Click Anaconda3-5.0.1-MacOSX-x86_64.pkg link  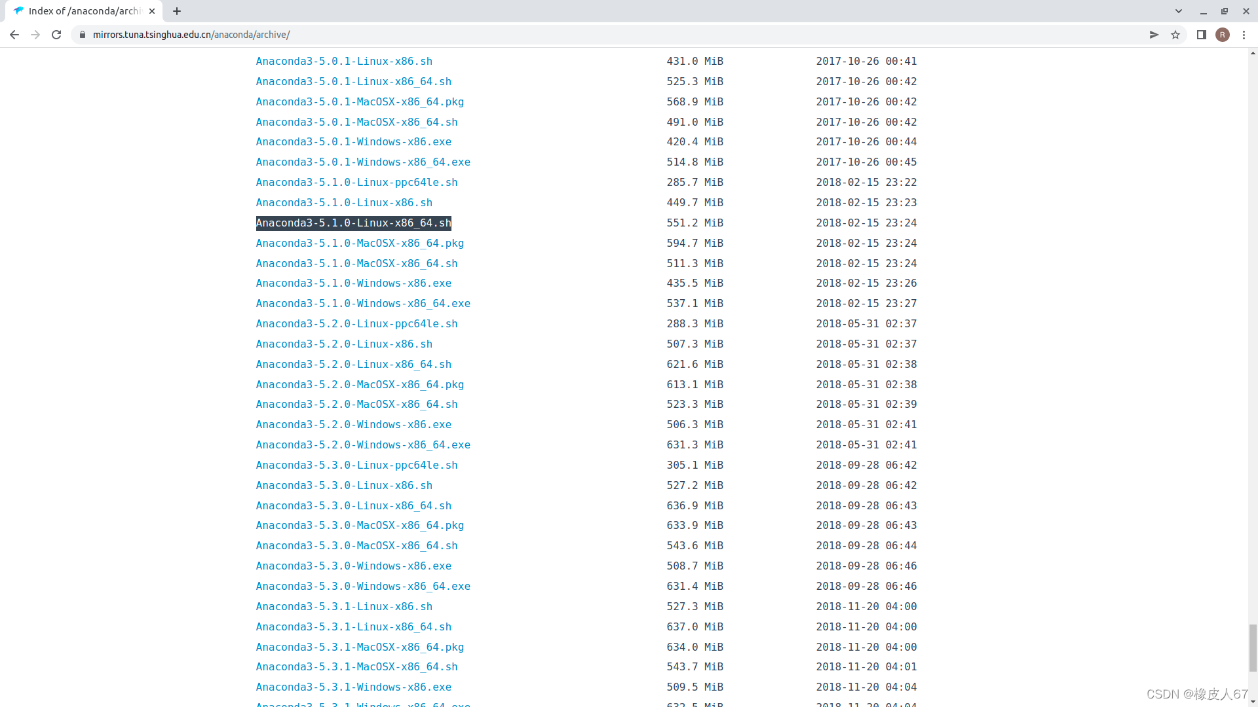pyautogui.click(x=360, y=102)
